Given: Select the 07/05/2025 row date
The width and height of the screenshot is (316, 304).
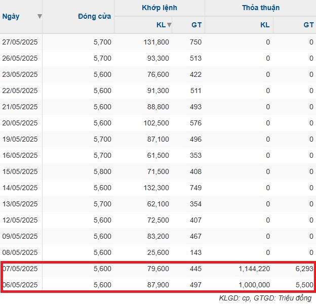Looking at the screenshot, I should [20, 269].
